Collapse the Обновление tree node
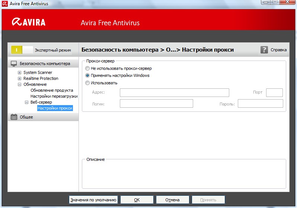Screen dimensions: 297x208 click(19, 84)
